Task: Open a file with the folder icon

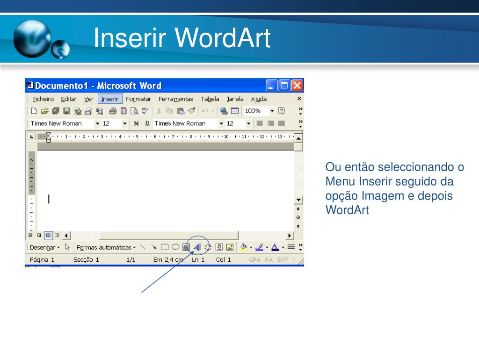Action: 44,111
